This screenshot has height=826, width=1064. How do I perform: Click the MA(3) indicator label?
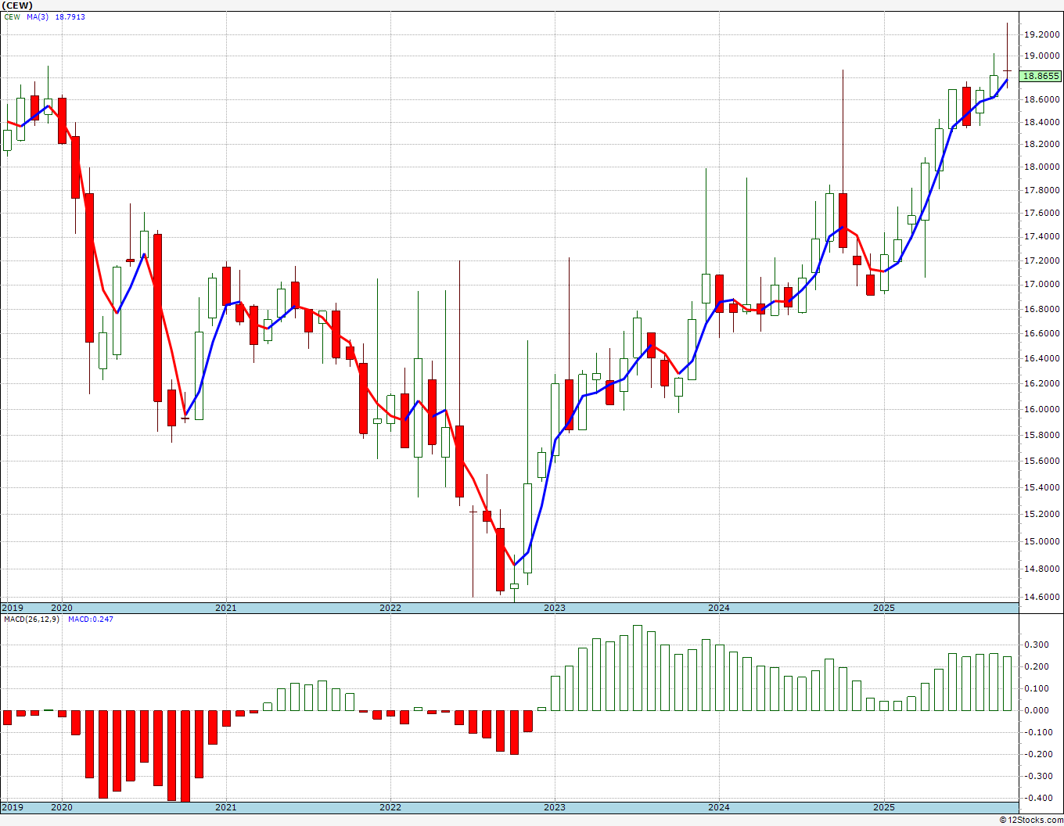(38, 16)
